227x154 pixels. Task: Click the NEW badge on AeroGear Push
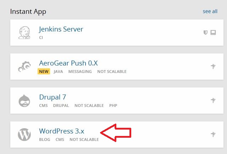[44, 72]
